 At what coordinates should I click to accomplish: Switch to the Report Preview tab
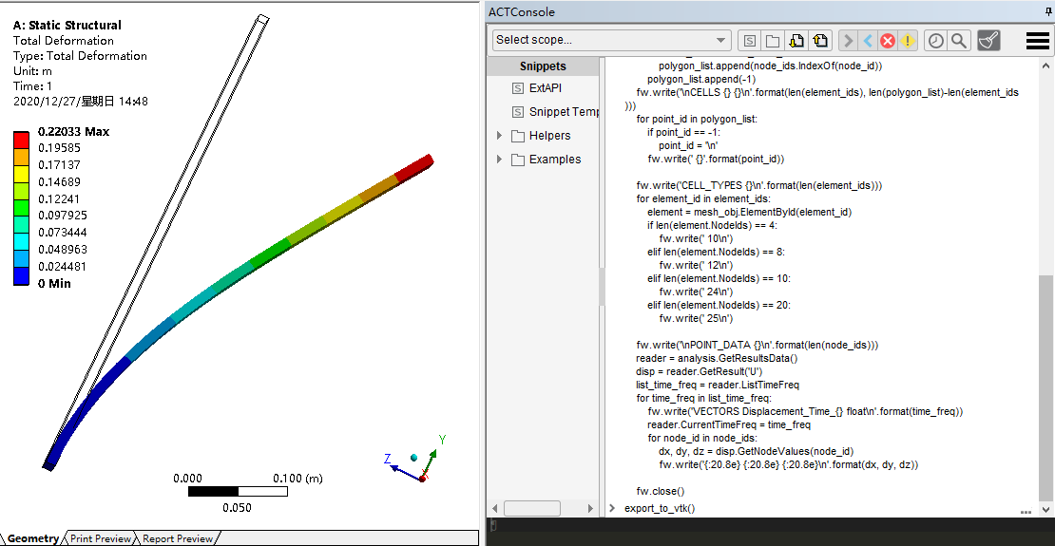click(x=178, y=538)
